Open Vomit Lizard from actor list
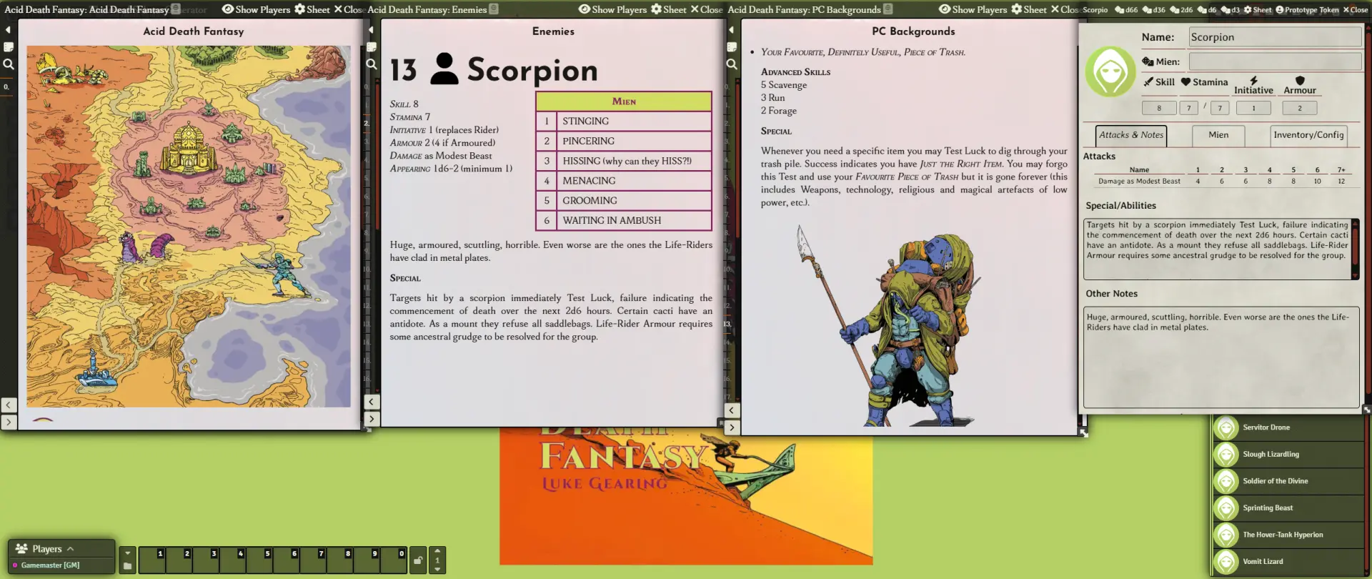 (x=1262, y=561)
